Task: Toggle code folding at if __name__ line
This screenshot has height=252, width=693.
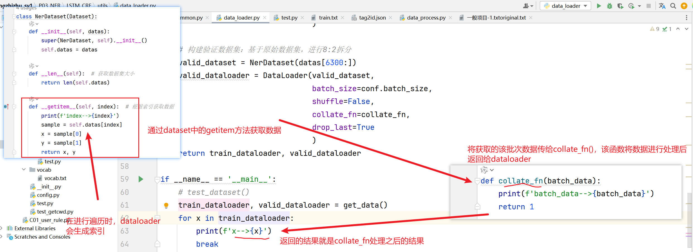Action: pyautogui.click(x=157, y=179)
